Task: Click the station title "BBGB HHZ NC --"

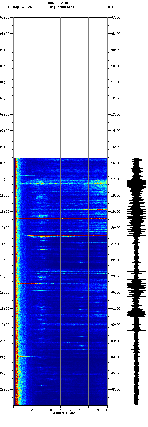Action: [x=61, y=3]
